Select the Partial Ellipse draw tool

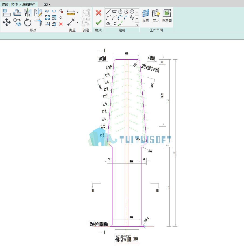coord(115,23)
